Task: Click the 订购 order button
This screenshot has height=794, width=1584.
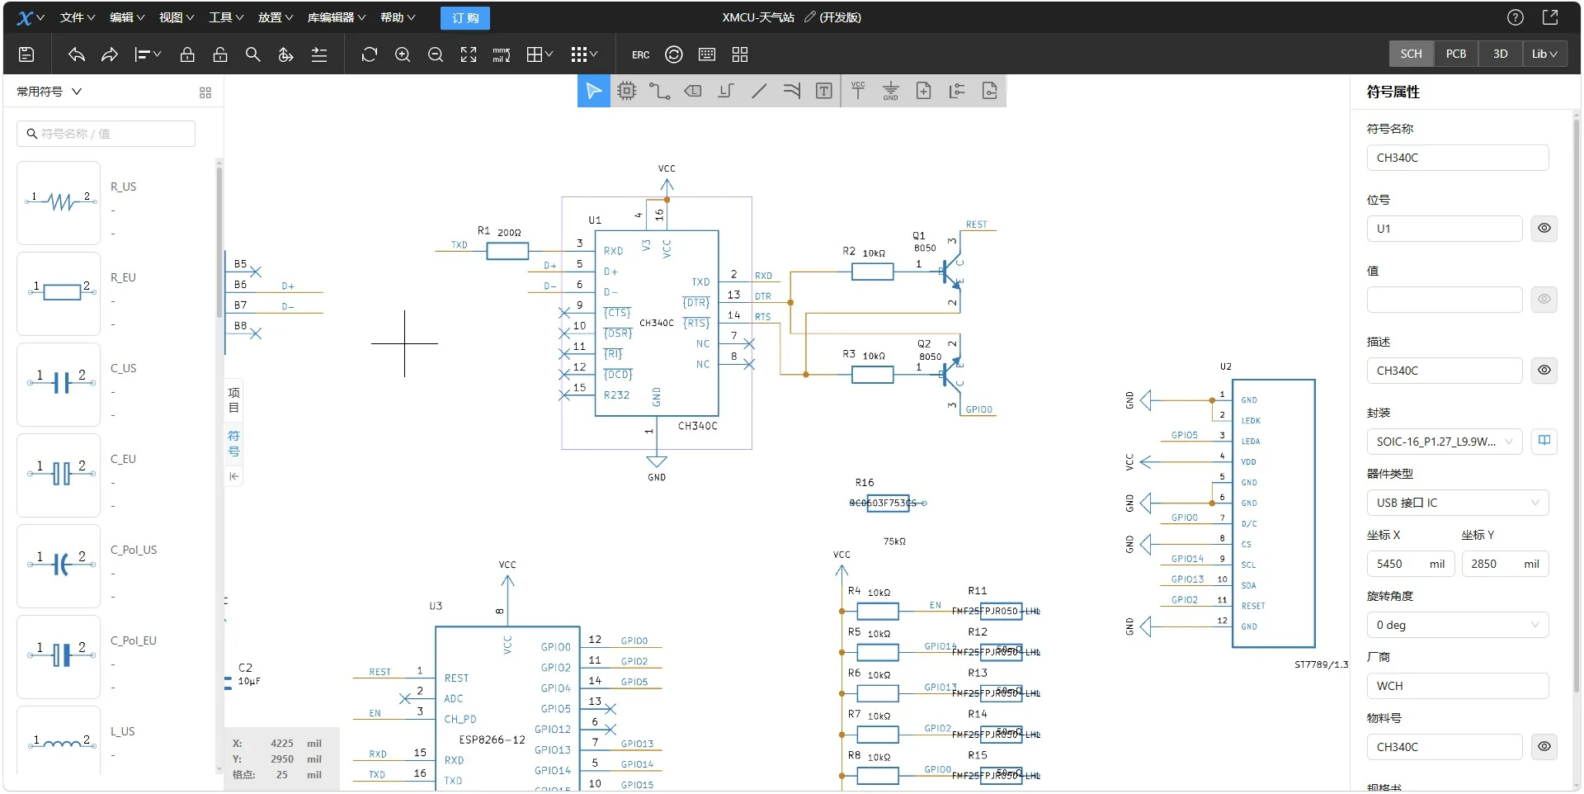Action: [x=464, y=17]
